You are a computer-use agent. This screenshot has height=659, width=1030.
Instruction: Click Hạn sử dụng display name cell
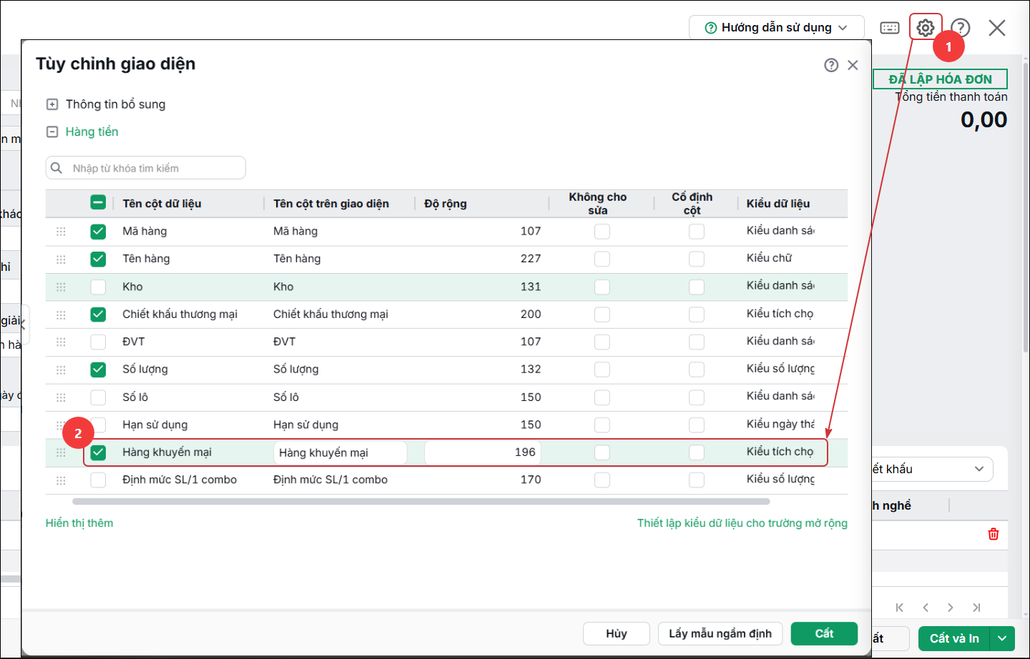[306, 425]
